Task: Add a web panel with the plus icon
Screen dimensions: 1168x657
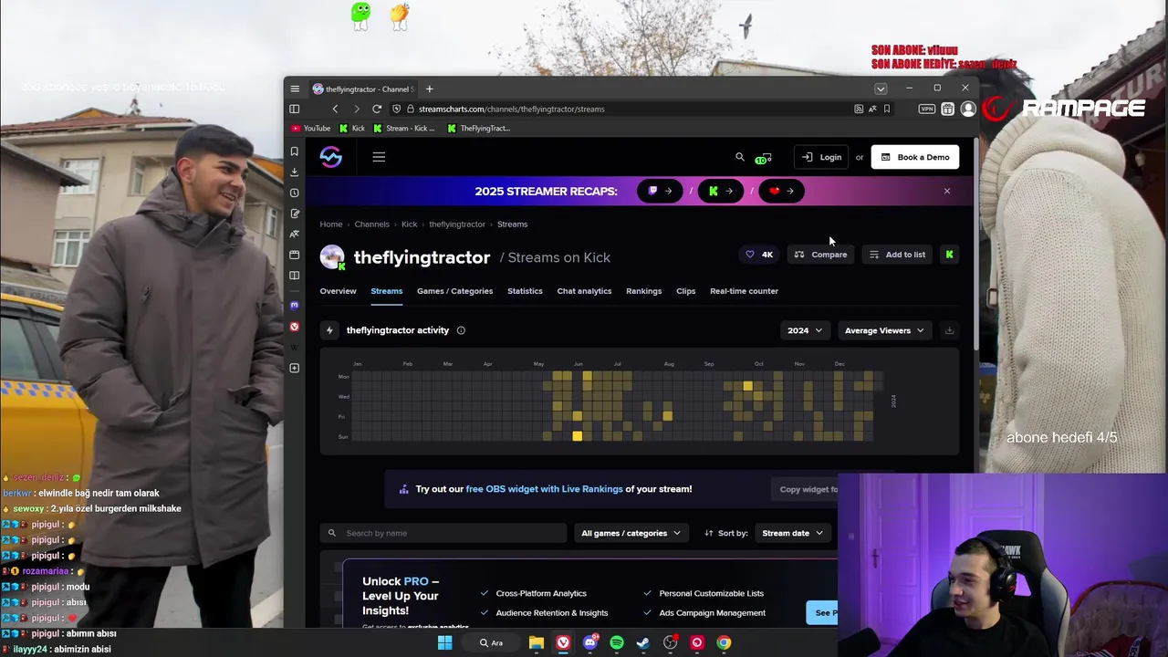Action: click(294, 368)
